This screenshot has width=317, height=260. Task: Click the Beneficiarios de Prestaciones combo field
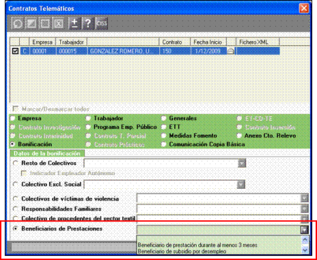pyautogui.click(x=219, y=229)
